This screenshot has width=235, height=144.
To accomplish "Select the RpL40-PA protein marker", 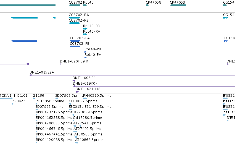I will click(85, 57).
